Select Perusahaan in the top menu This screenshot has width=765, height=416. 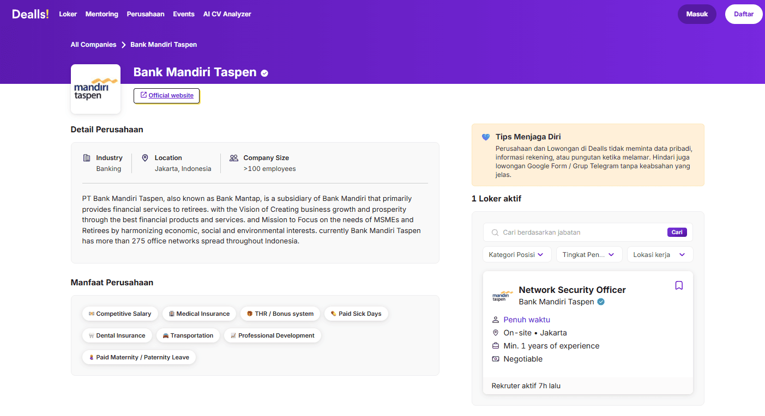tap(146, 14)
